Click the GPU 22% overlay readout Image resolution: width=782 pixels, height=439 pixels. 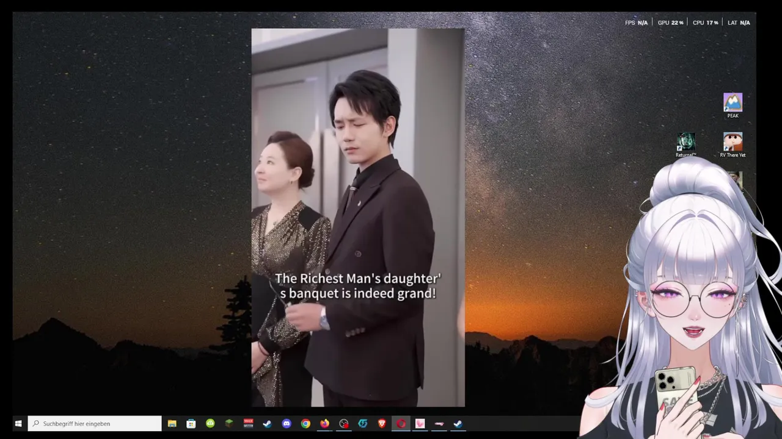coord(670,23)
